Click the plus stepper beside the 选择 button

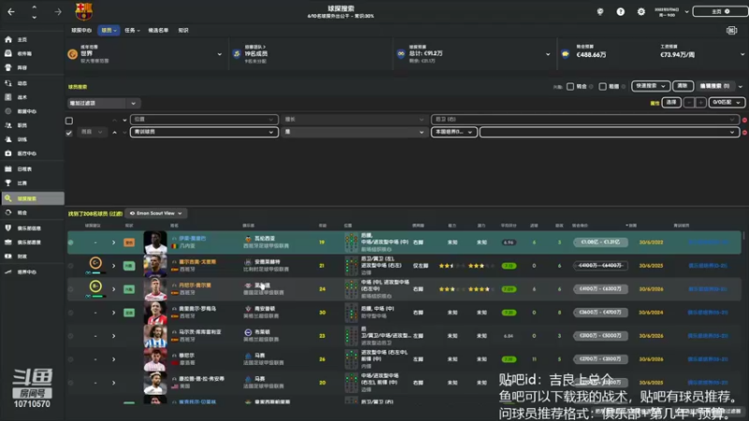click(x=700, y=103)
